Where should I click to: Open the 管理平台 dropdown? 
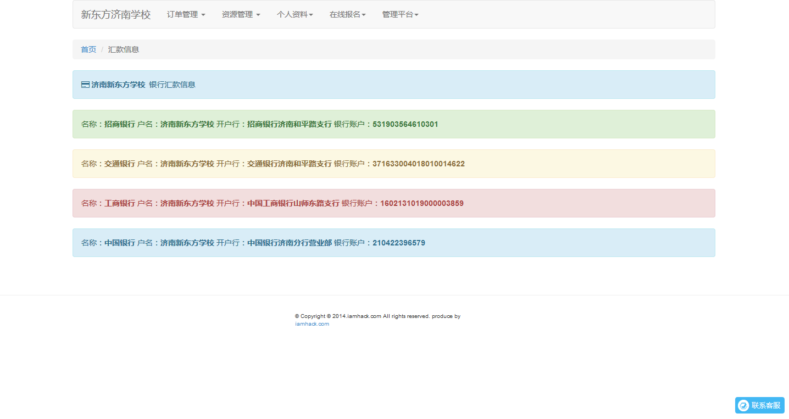tap(401, 14)
